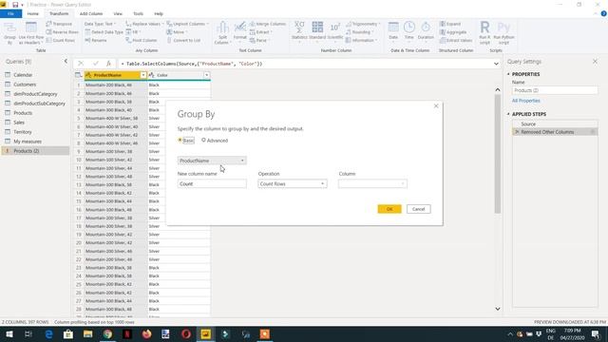Click the Merge Columns ribbon button
Image resolution: width=608 pixels, height=342 pixels.
coord(268,24)
